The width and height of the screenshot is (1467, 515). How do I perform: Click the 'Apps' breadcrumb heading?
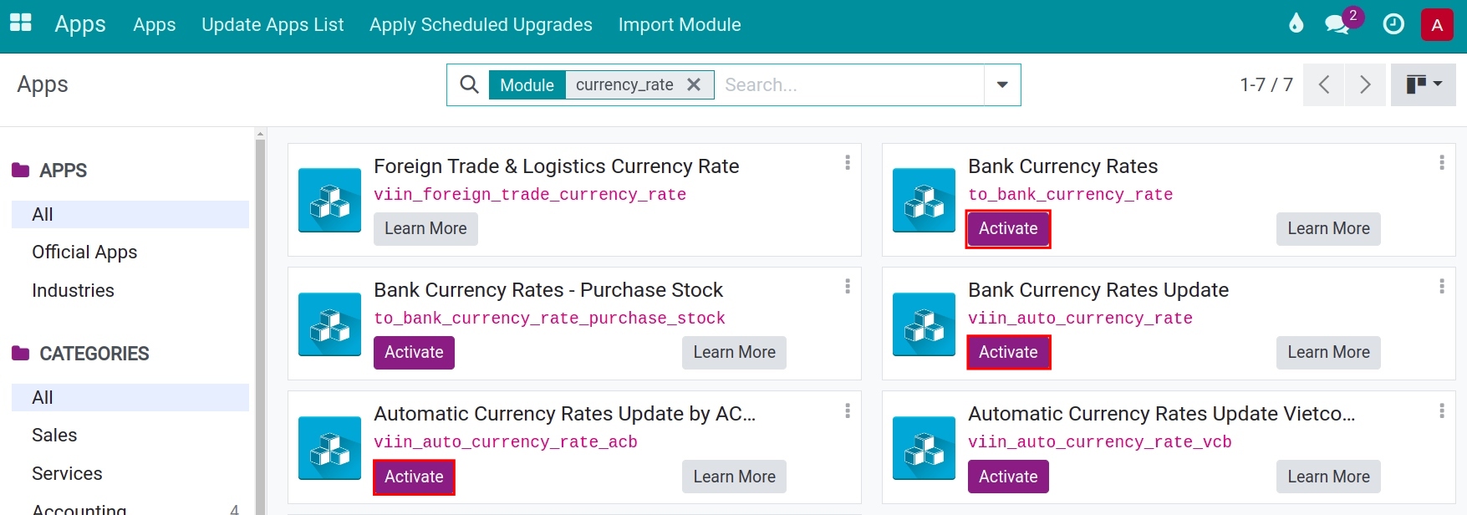[43, 84]
